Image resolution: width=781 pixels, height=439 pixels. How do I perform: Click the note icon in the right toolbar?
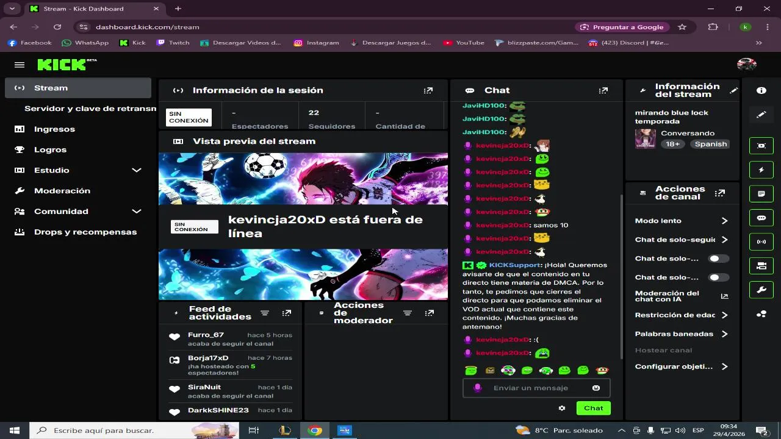pos(761,194)
